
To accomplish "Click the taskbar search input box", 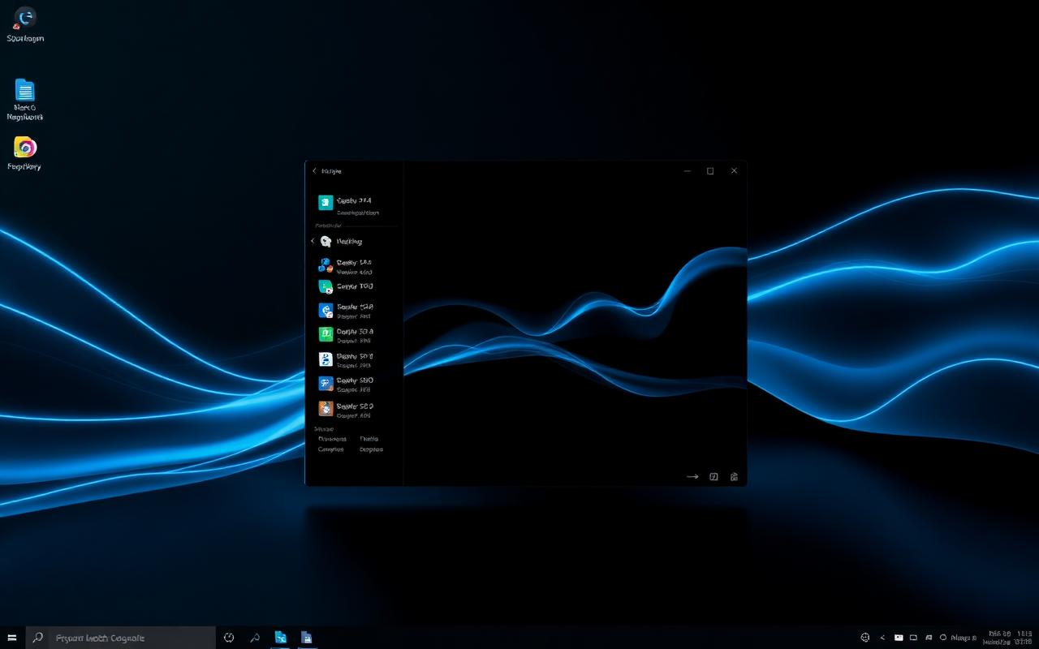I will coord(120,638).
